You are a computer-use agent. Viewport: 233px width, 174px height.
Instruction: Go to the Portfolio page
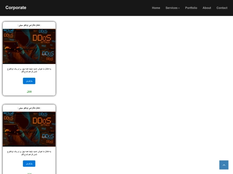coord(191,8)
